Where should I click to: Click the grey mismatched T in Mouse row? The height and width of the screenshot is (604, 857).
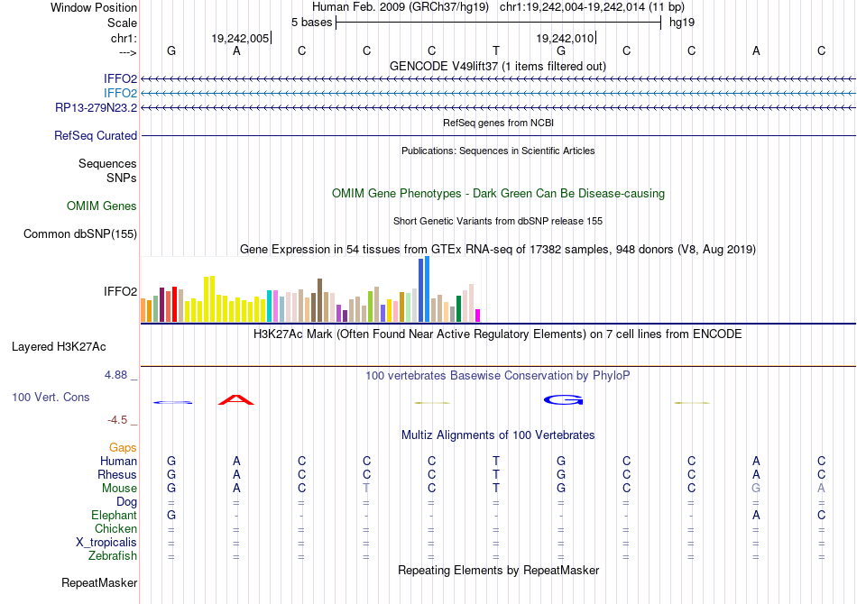click(x=366, y=489)
